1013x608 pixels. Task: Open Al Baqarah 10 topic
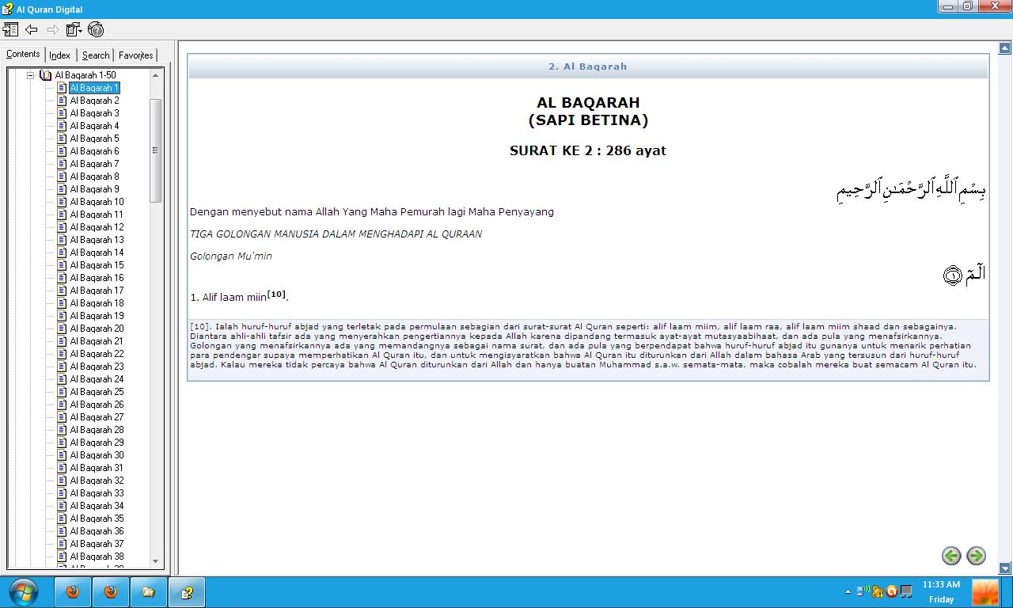tap(97, 202)
